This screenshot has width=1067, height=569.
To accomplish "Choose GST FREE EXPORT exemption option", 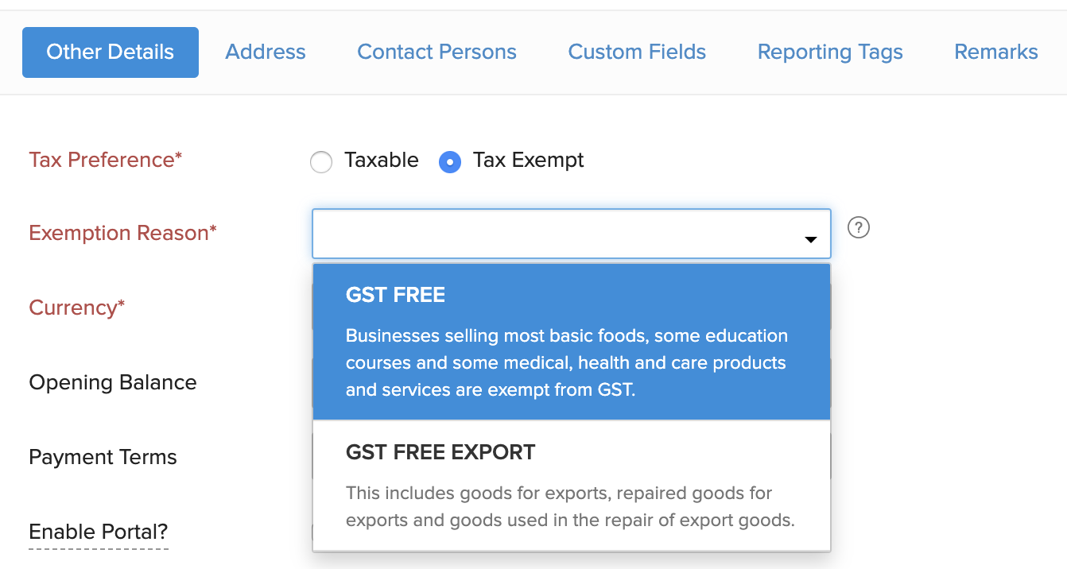I will pyautogui.click(x=571, y=486).
